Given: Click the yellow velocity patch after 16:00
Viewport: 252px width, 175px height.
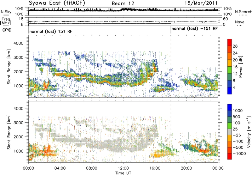Looking at the screenshot, I should [x=158, y=154].
